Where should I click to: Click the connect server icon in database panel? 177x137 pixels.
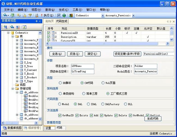point(12,27)
